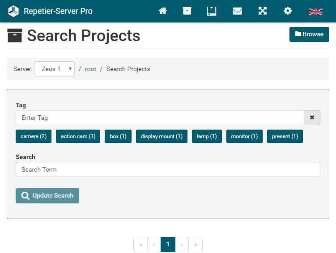Select the lamp (1) tag
The height and width of the screenshot is (253, 336).
tap(207, 136)
